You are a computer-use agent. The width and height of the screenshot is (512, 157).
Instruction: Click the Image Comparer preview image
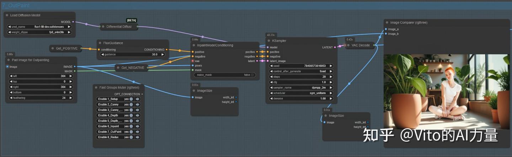[447, 91]
